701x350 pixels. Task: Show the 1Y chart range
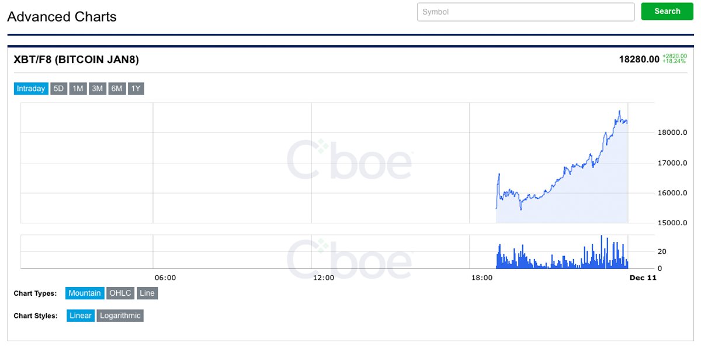coord(135,88)
